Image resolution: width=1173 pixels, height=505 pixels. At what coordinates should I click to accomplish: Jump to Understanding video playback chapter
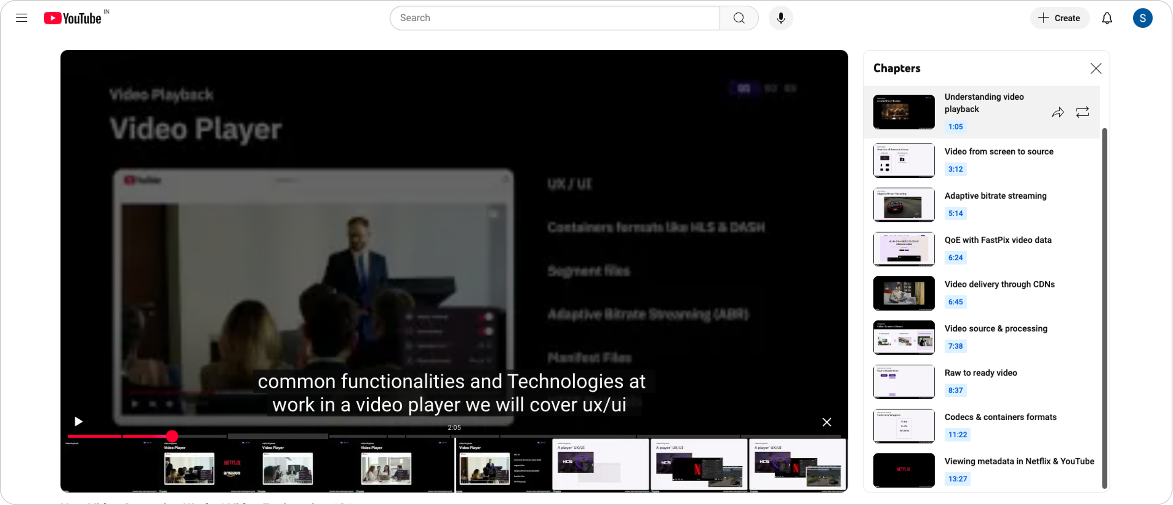pos(982,111)
